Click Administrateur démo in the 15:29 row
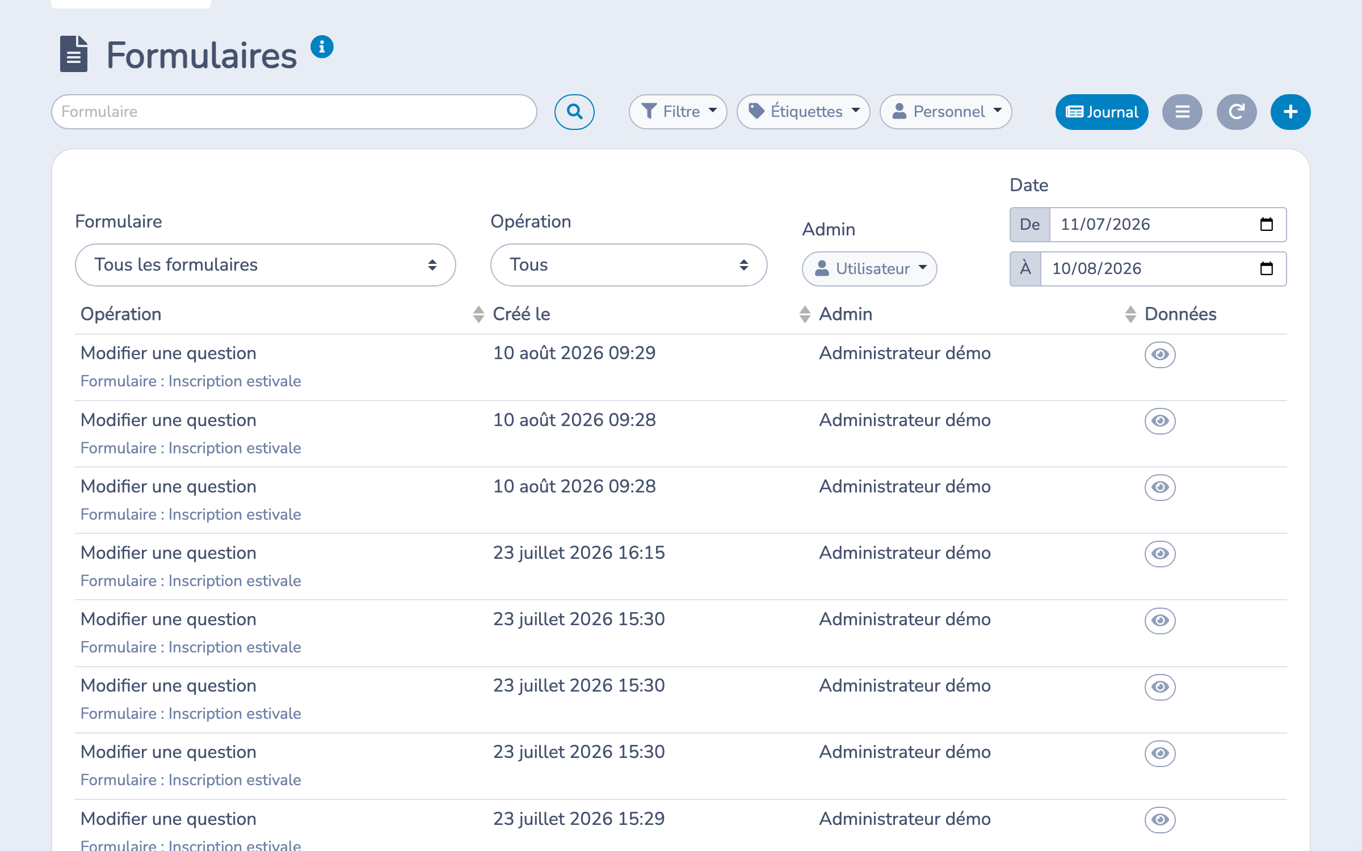 tap(905, 819)
